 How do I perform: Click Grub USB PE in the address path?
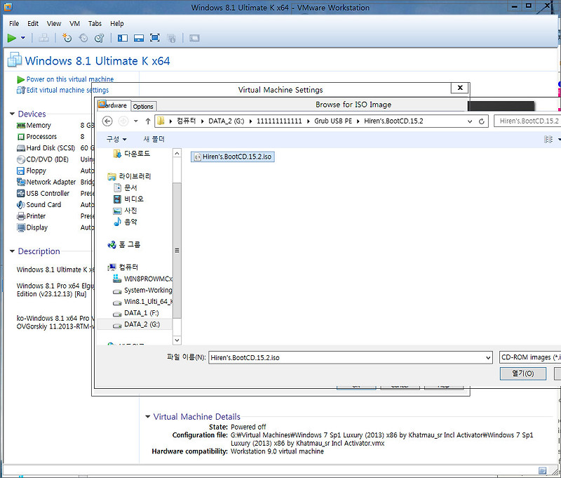click(x=333, y=121)
